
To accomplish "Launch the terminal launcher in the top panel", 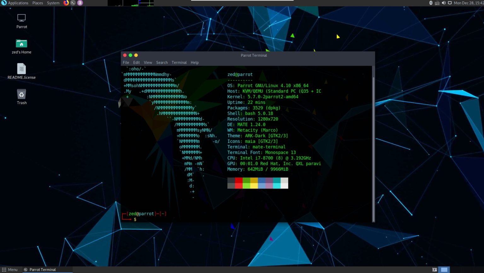I will pyautogui.click(x=72, y=3).
